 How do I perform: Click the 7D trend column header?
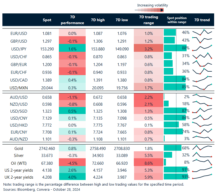202,20
